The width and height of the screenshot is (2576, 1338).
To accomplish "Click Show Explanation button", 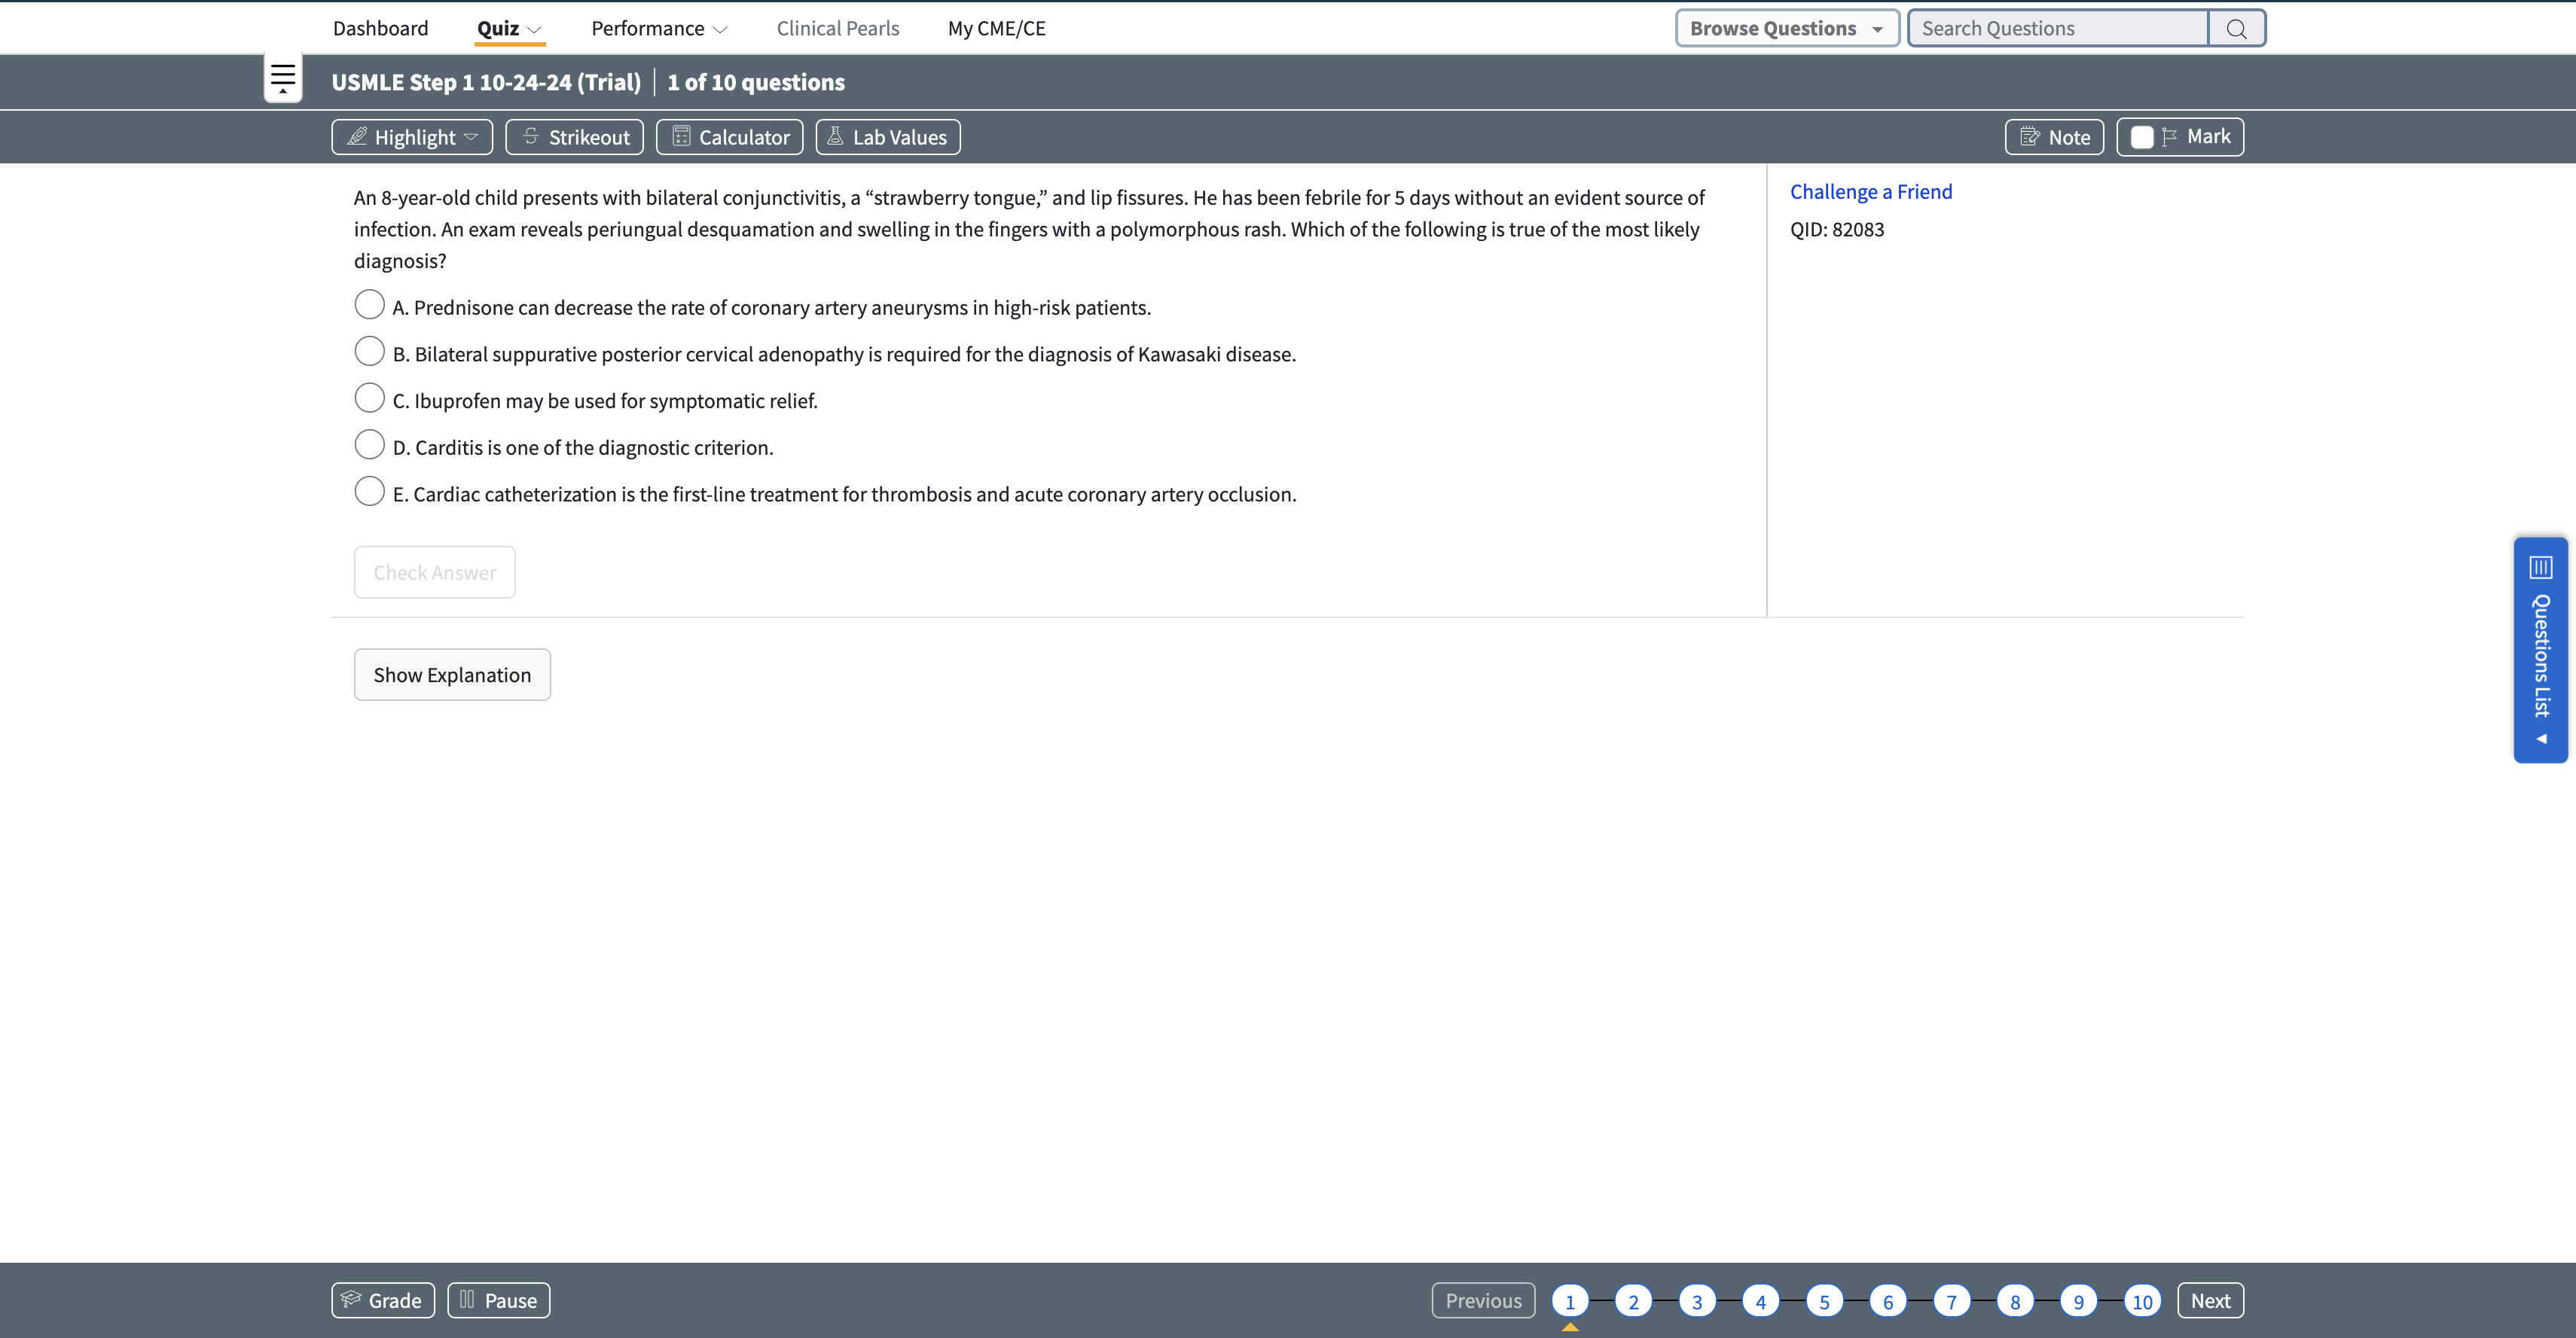I will pyautogui.click(x=452, y=675).
